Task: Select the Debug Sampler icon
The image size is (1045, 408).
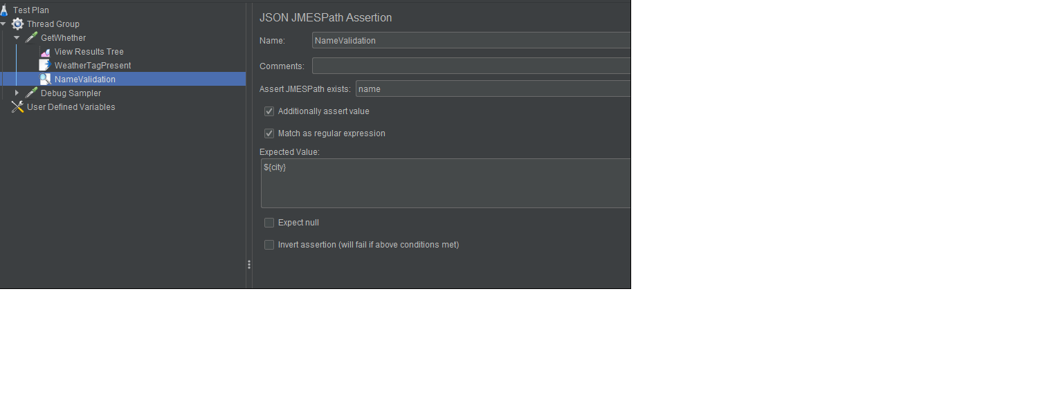Action: click(30, 93)
